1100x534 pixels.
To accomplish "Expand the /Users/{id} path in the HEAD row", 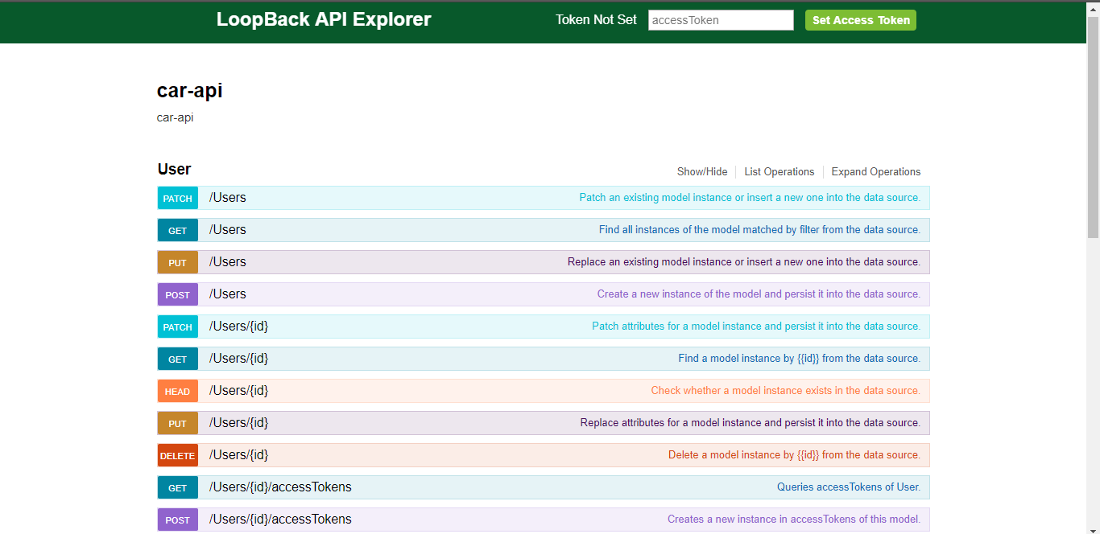I will pos(239,391).
